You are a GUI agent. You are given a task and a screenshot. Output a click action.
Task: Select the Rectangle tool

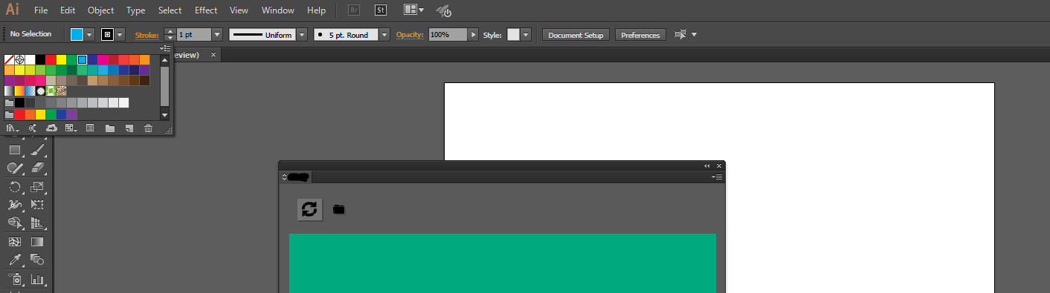(x=15, y=150)
